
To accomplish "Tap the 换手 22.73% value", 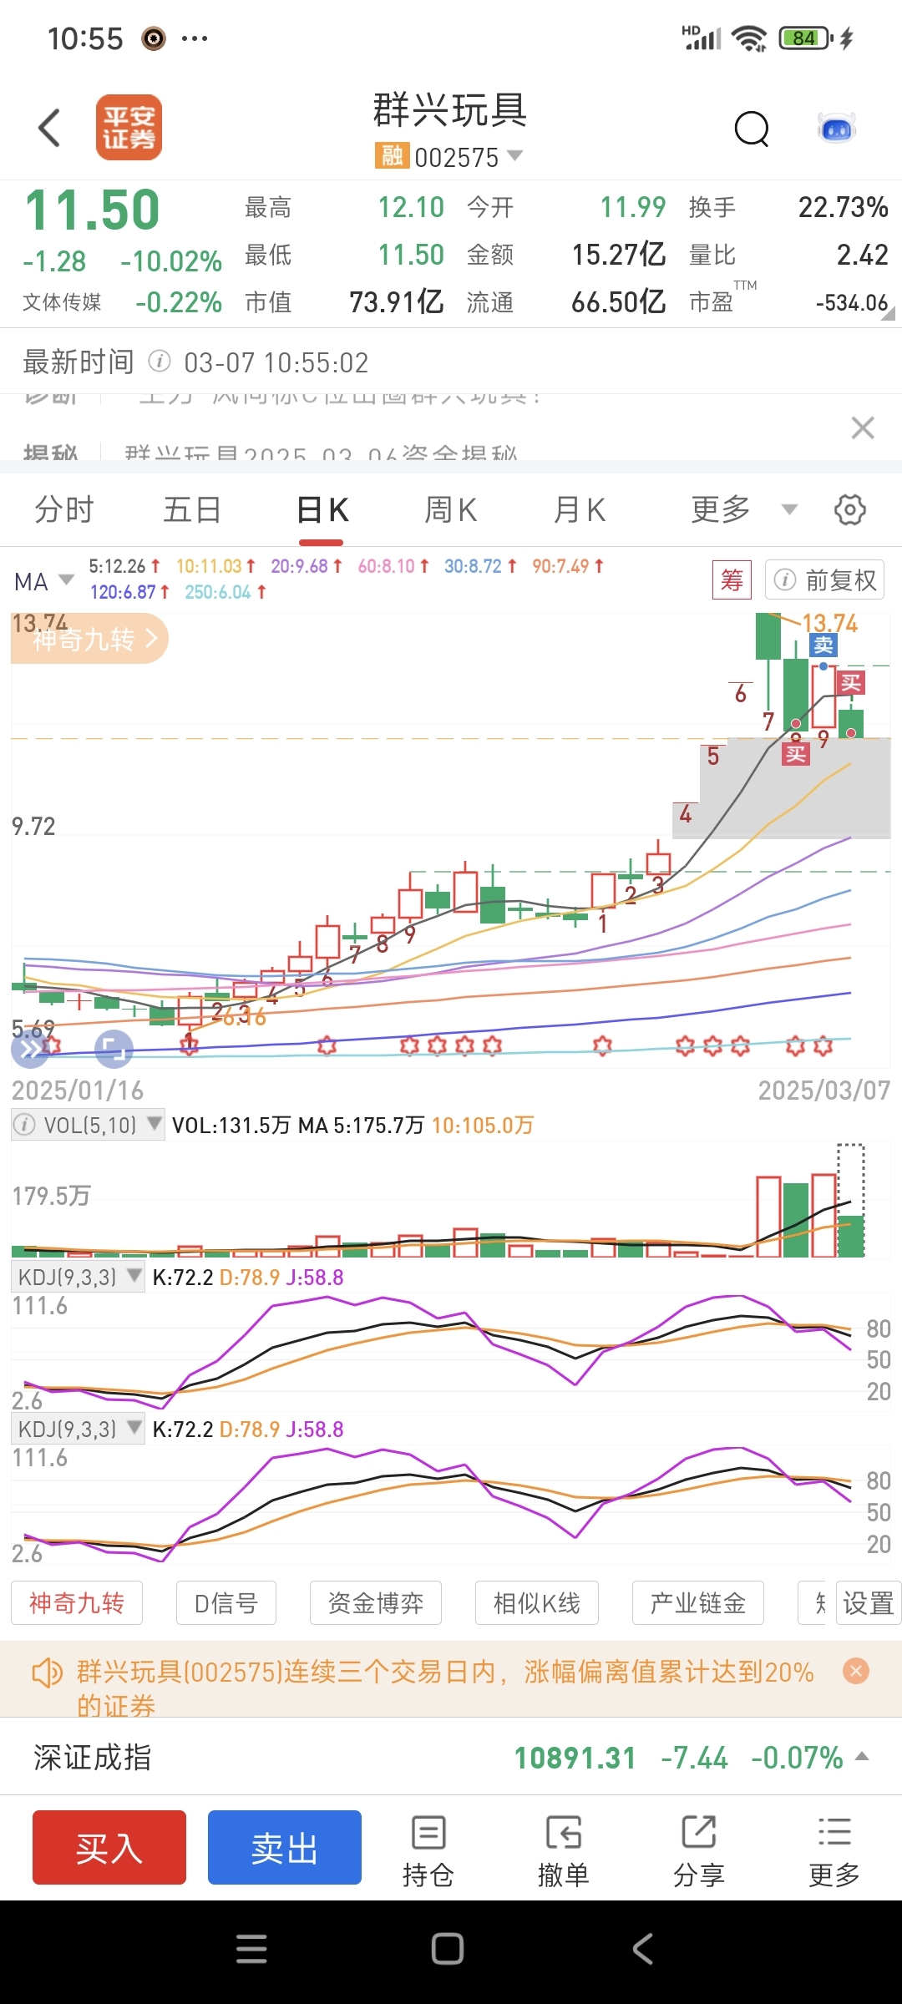I will tap(843, 207).
